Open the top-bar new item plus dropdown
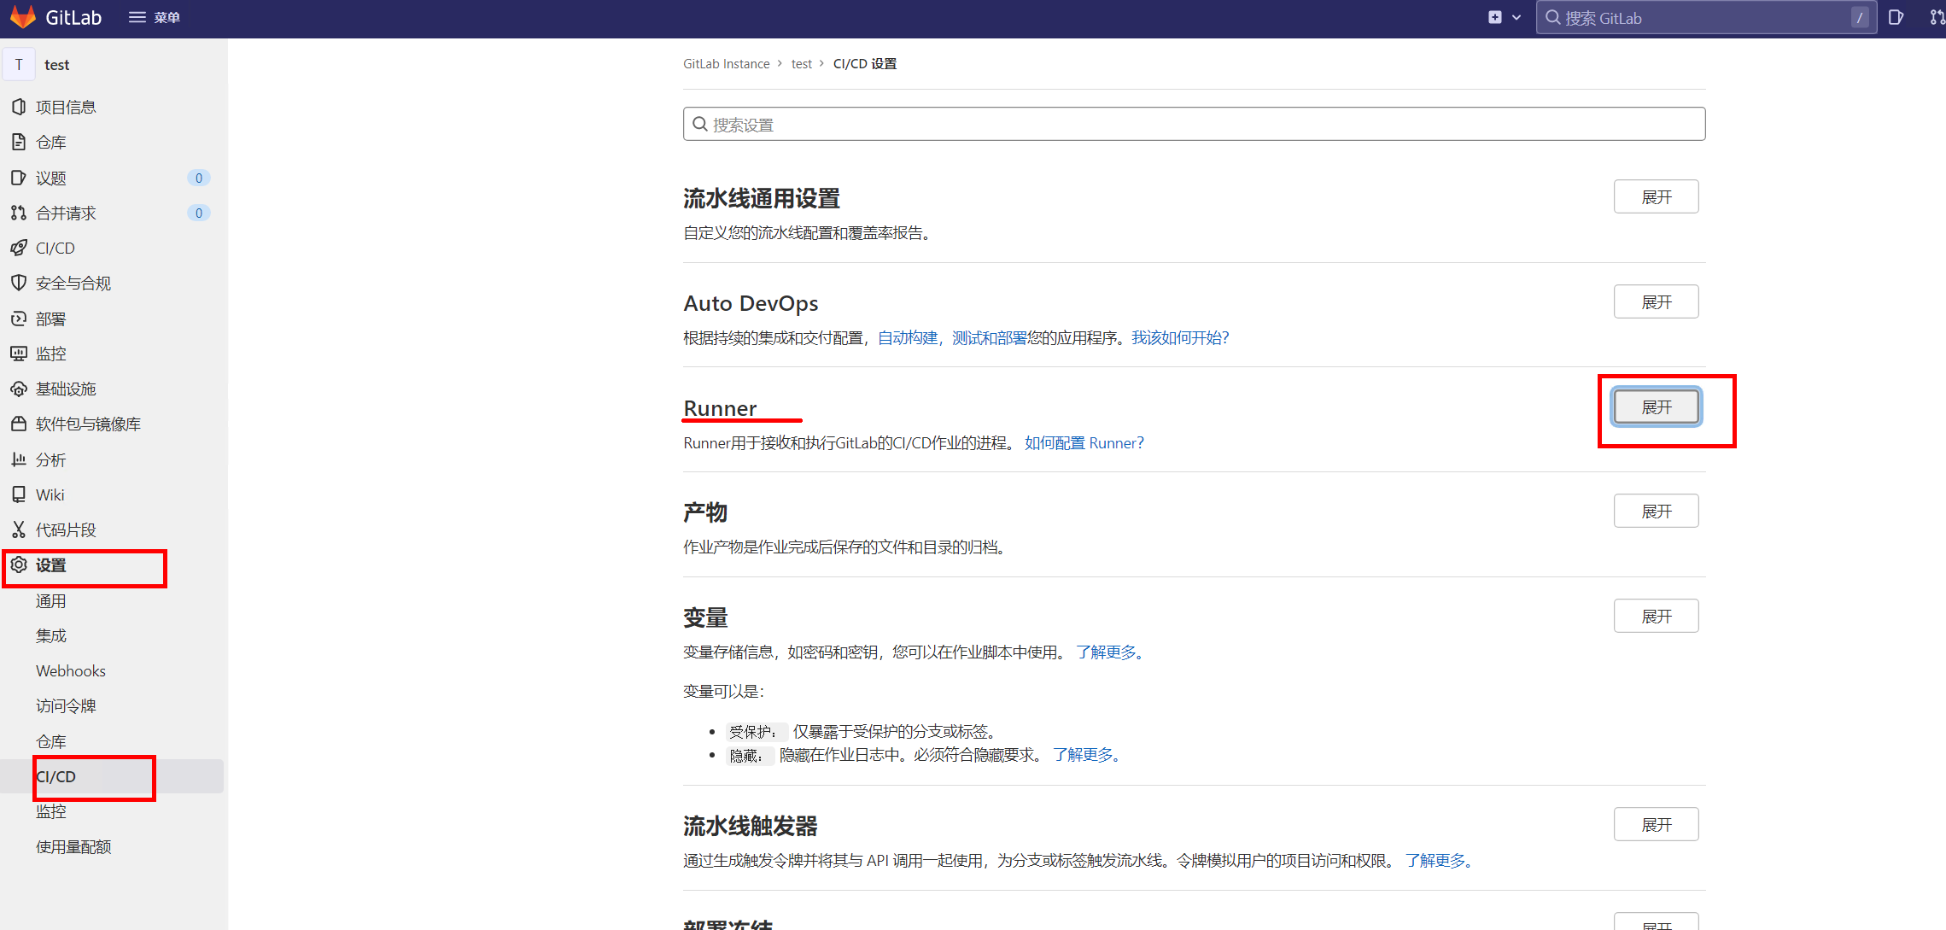Image resolution: width=1946 pixels, height=930 pixels. tap(1504, 17)
